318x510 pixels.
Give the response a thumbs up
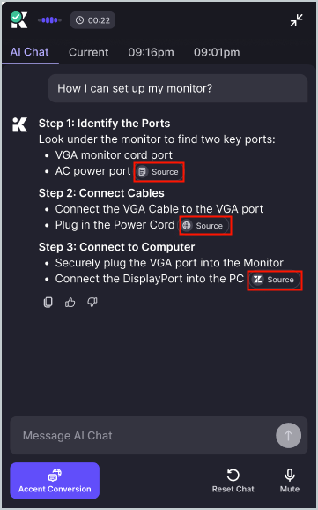pyautogui.click(x=70, y=303)
